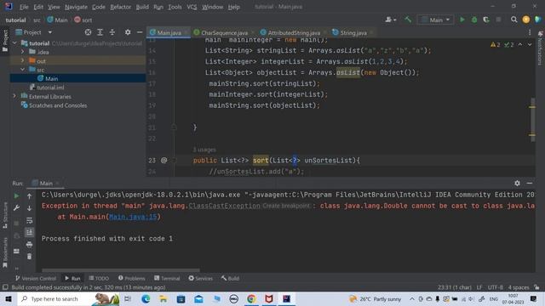This screenshot has width=545, height=306.
Task: Open IntelliJ IDEA from Windows taskbar
Action: point(286,298)
